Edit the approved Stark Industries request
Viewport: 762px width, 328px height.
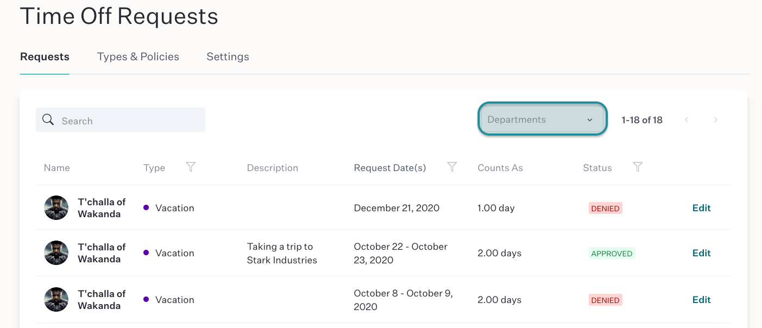coord(701,253)
